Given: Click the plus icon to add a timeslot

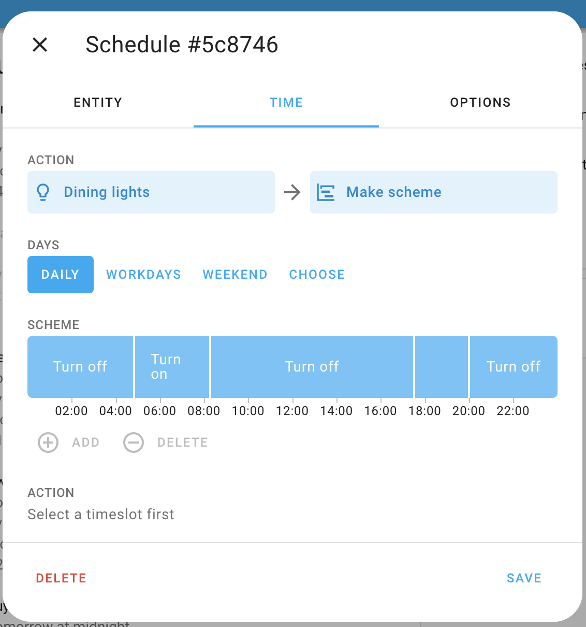Looking at the screenshot, I should point(48,443).
